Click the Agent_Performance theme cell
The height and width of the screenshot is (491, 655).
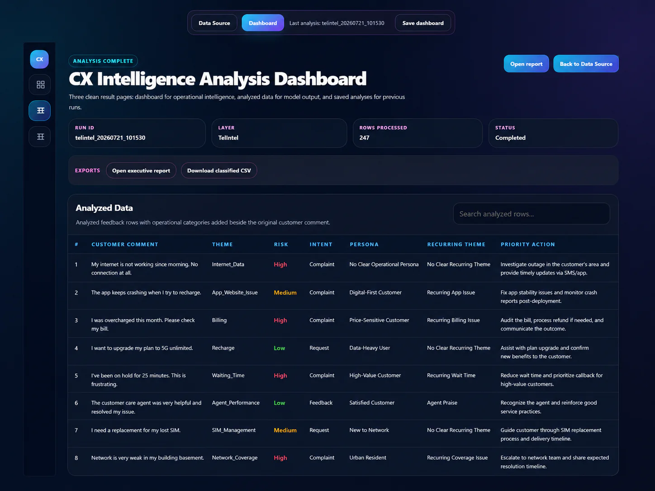coord(236,403)
